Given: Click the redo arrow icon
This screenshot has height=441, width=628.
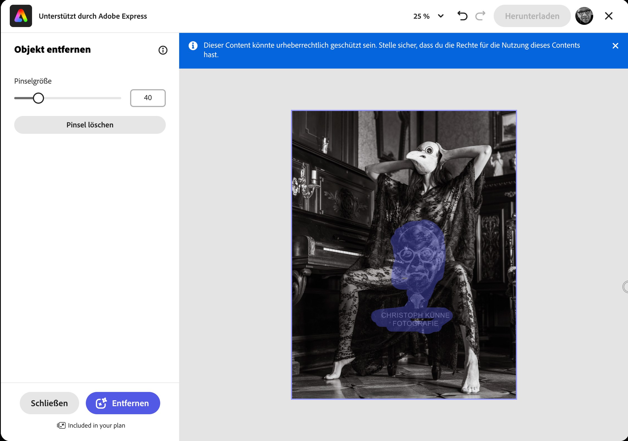Looking at the screenshot, I should 480,16.
